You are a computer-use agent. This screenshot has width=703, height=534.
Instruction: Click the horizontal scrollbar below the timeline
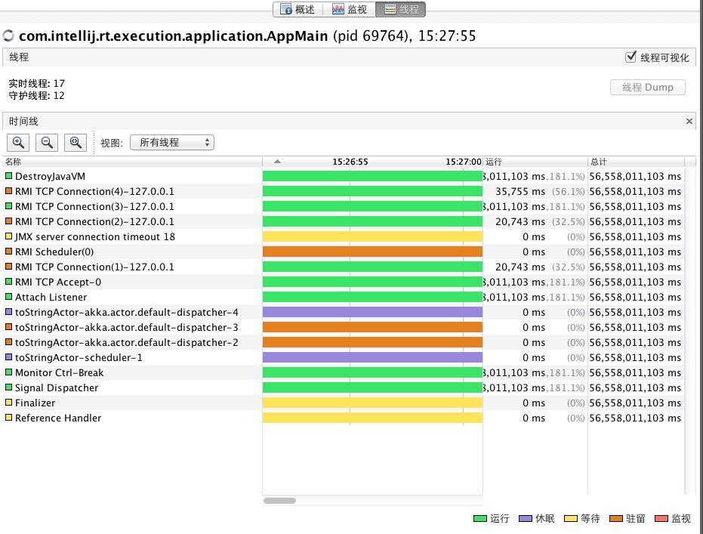point(279,500)
